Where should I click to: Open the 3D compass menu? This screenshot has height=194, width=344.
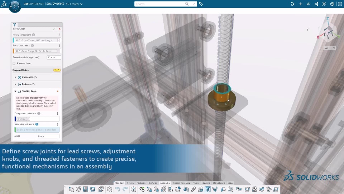(15, 6)
